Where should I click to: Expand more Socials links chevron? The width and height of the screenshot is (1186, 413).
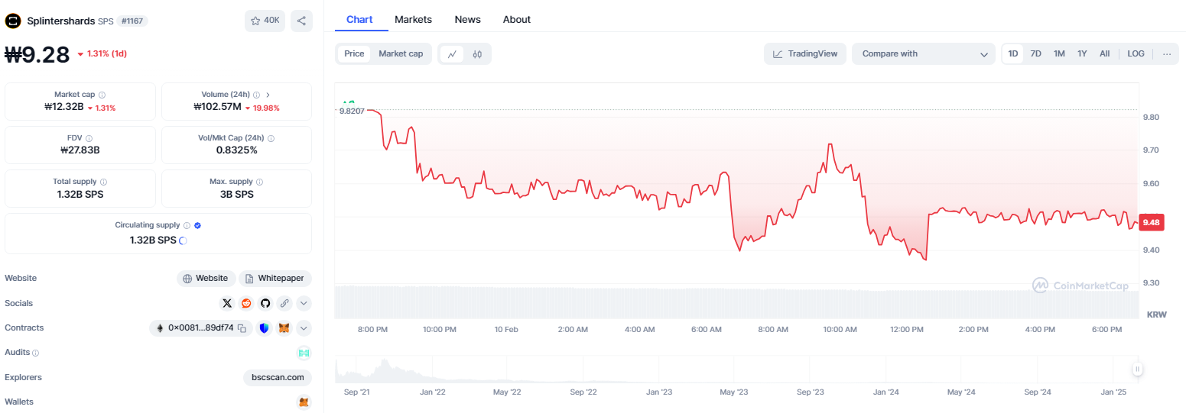304,303
